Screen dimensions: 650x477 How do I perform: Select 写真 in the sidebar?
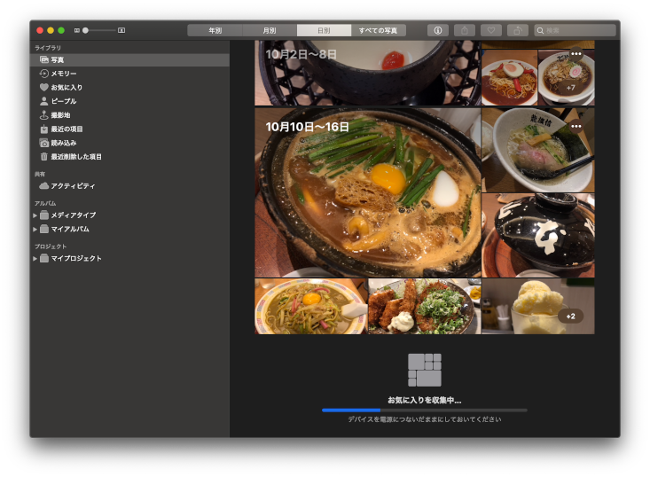129,59
